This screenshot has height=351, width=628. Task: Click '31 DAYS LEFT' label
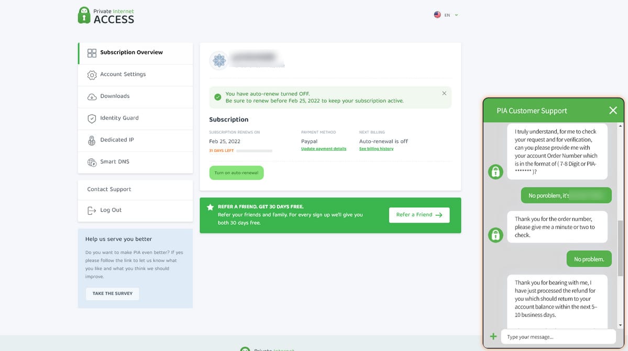pos(222,151)
